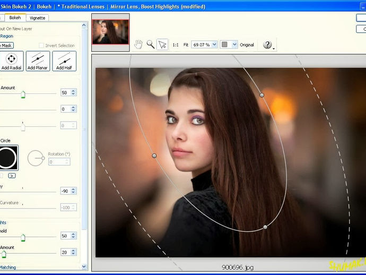Image resolution: width=366 pixels, height=275 pixels.
Task: Increase the -90 spinner value
Action: point(73,189)
